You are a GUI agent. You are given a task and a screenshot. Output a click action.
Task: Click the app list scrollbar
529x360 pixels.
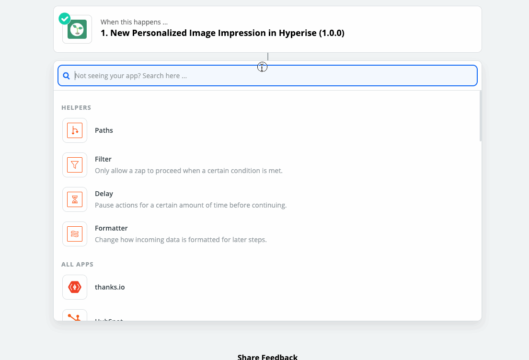481,116
